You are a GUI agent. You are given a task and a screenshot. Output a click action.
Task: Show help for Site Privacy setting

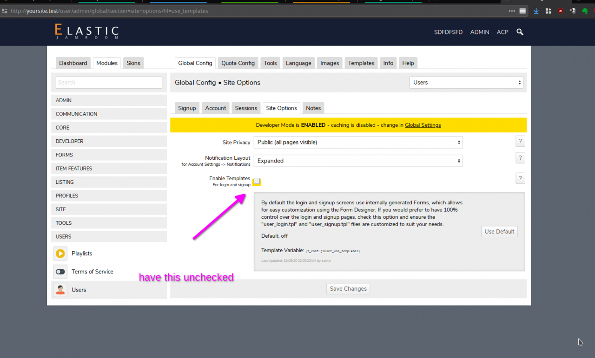point(521,141)
